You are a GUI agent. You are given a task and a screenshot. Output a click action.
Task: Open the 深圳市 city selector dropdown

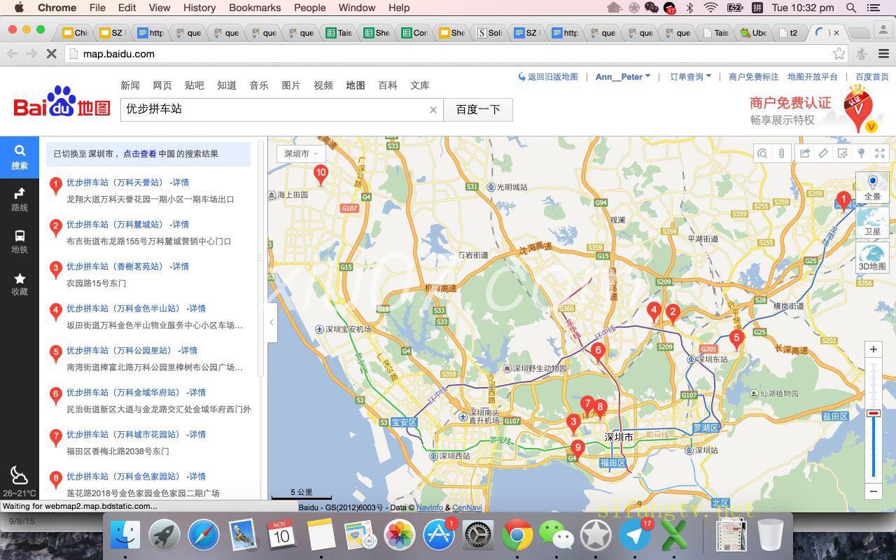[301, 154]
